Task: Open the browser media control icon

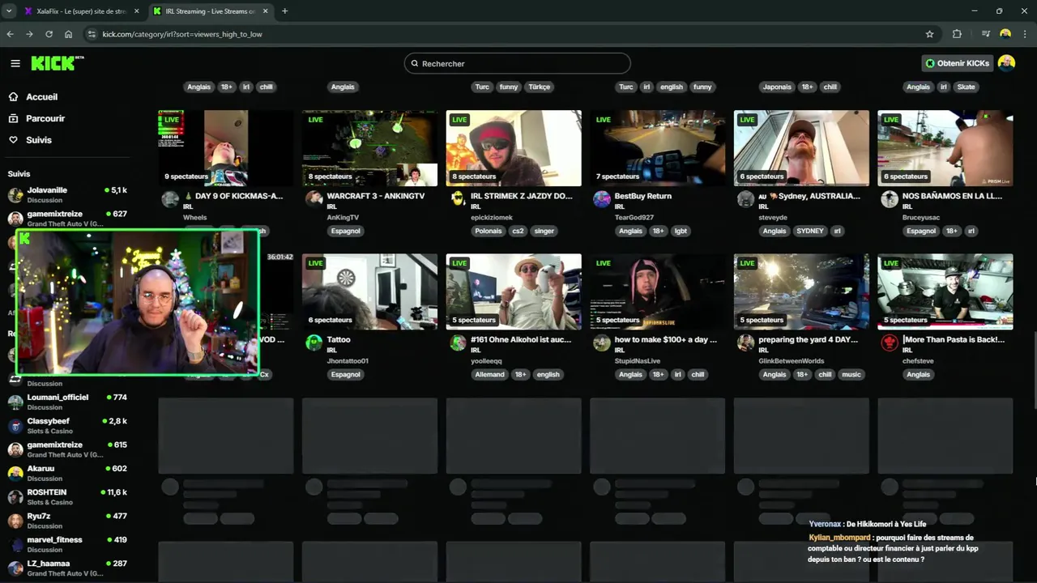Action: click(985, 34)
